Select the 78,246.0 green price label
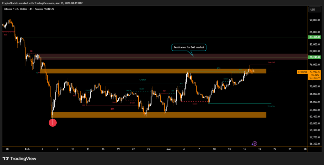This screenshot has width=324, height=165. 315,57
